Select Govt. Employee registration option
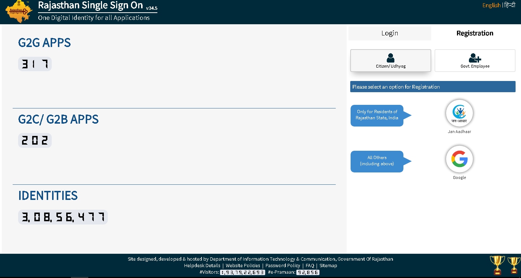The image size is (521, 278). point(475,60)
